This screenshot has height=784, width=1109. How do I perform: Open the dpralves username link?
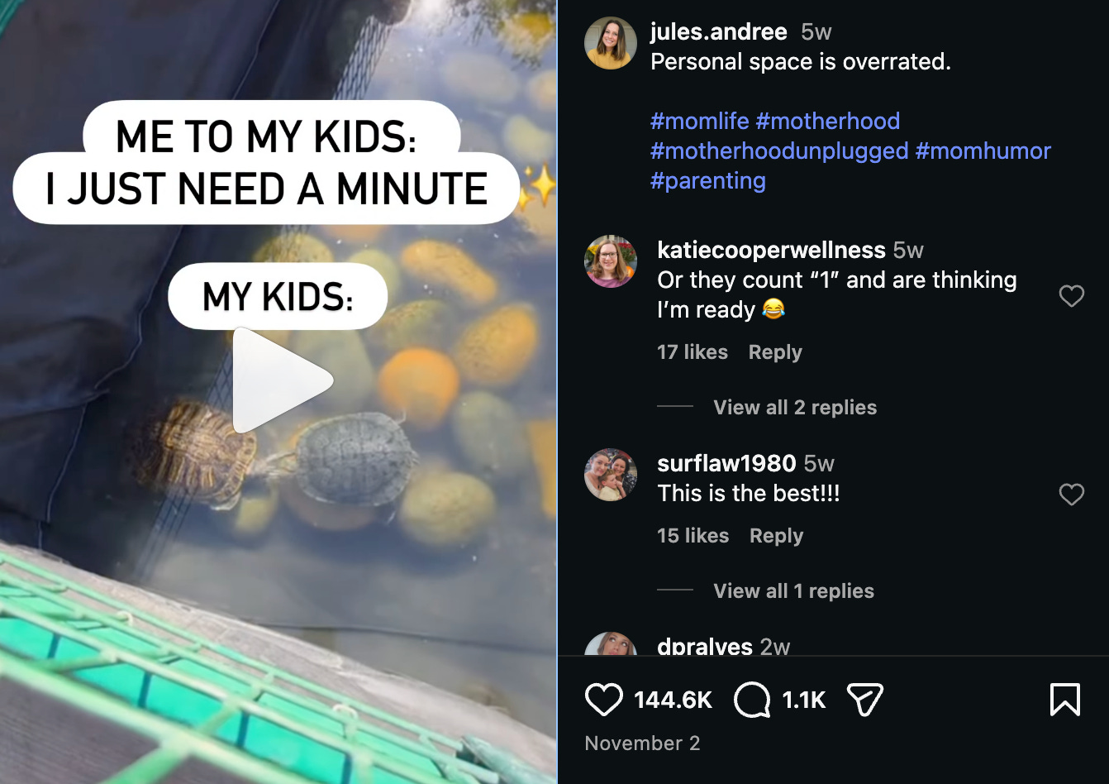[x=705, y=646]
